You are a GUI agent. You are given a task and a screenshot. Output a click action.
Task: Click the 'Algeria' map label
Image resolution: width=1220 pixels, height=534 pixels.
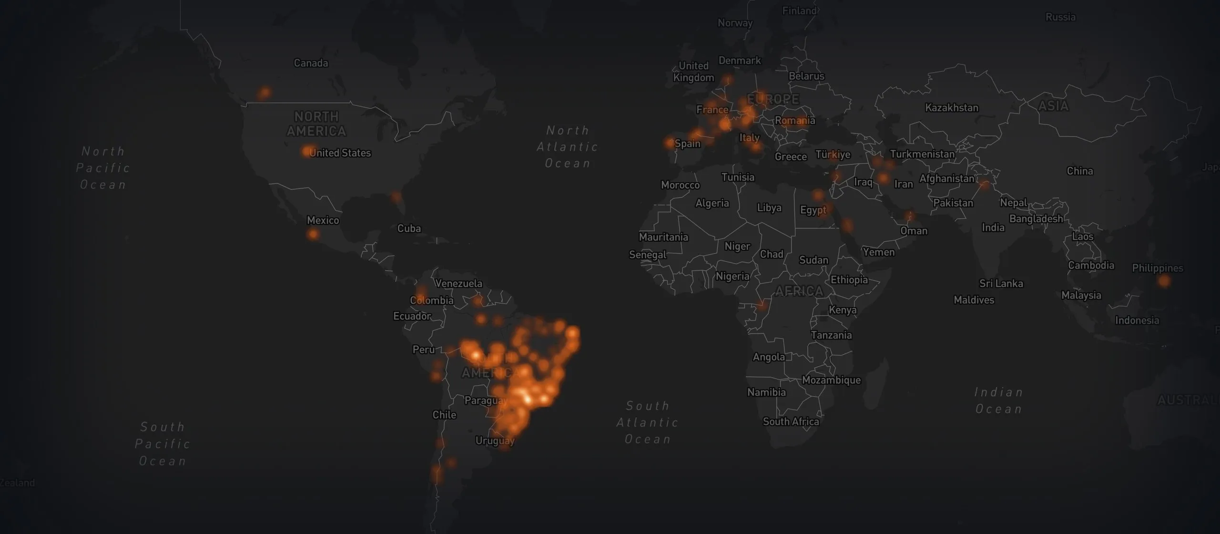(x=712, y=204)
